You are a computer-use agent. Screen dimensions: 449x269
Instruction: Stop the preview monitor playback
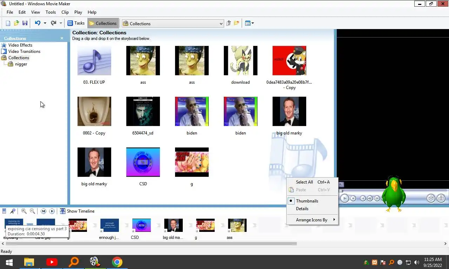pyautogui.click(x=353, y=198)
